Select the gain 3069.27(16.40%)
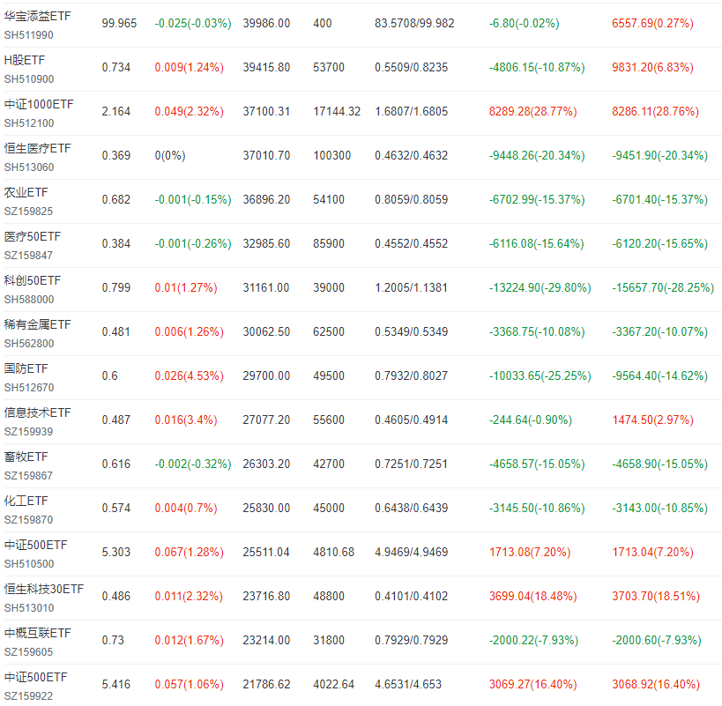 532,684
